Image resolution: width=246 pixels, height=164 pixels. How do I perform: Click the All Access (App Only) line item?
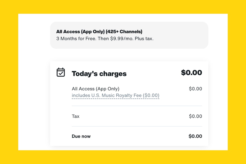click(x=96, y=89)
